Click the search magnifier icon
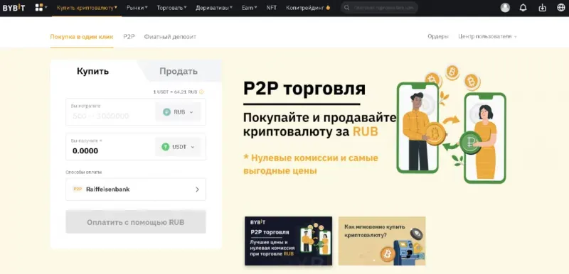 click(347, 8)
